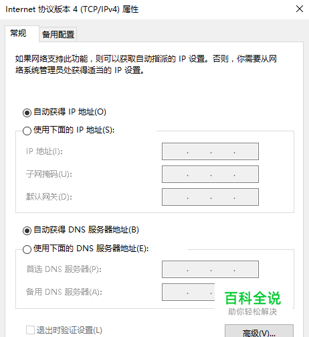Screen dimensions: 309x337
Task: Click the 首选 DNS 服务器 field
Action: tap(210, 269)
